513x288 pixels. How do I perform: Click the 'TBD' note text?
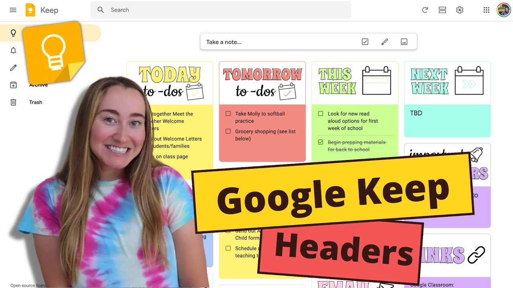tap(416, 113)
